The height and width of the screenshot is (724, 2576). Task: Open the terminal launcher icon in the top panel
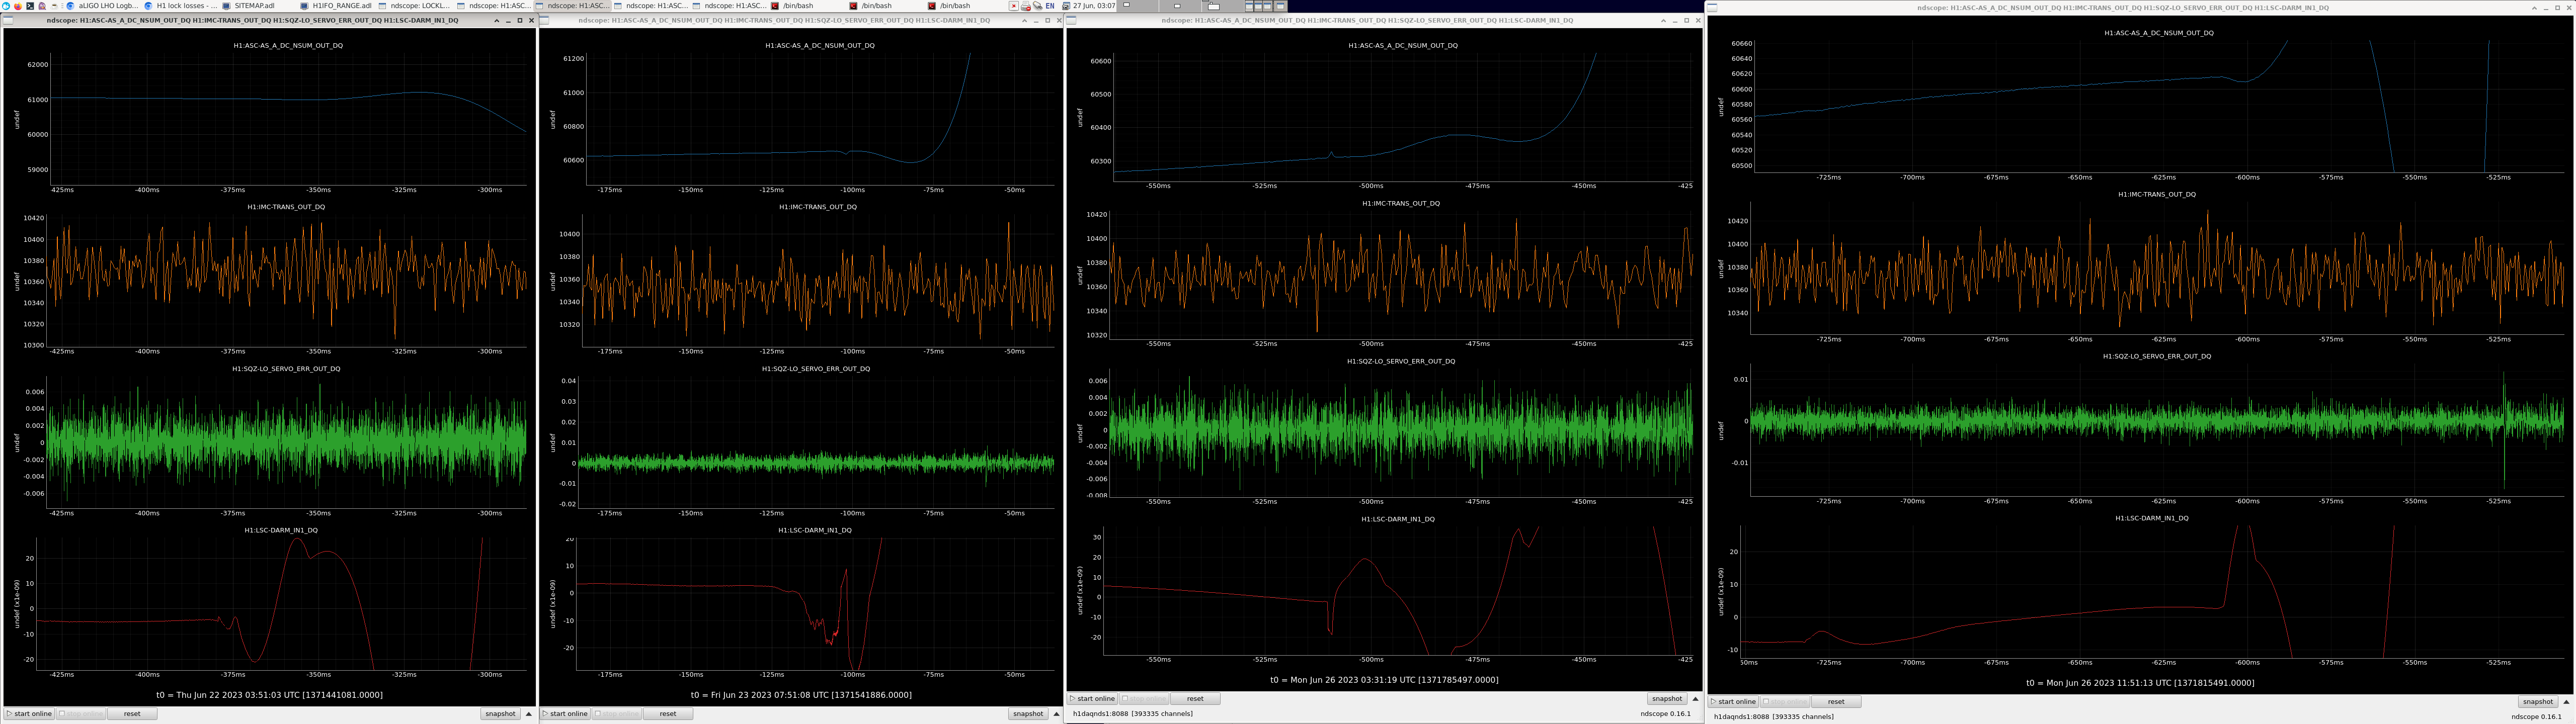(30, 6)
